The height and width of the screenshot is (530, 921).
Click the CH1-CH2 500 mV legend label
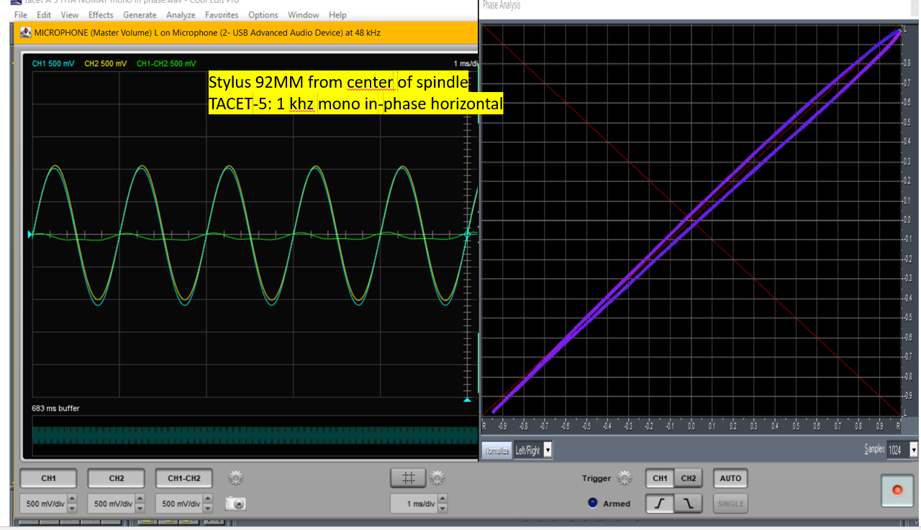click(x=166, y=63)
